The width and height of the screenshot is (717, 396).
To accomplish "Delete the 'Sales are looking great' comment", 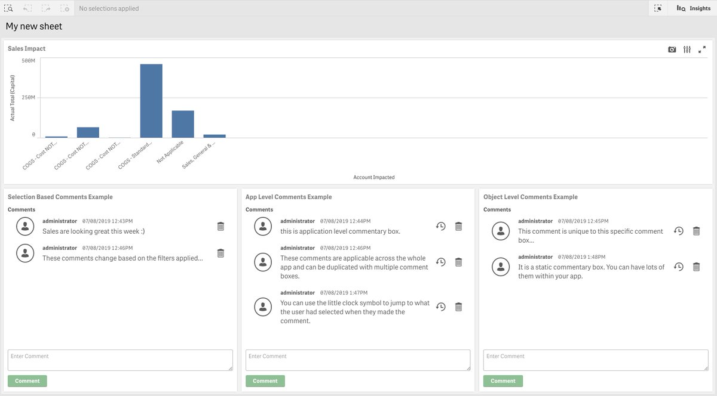I will pyautogui.click(x=220, y=226).
